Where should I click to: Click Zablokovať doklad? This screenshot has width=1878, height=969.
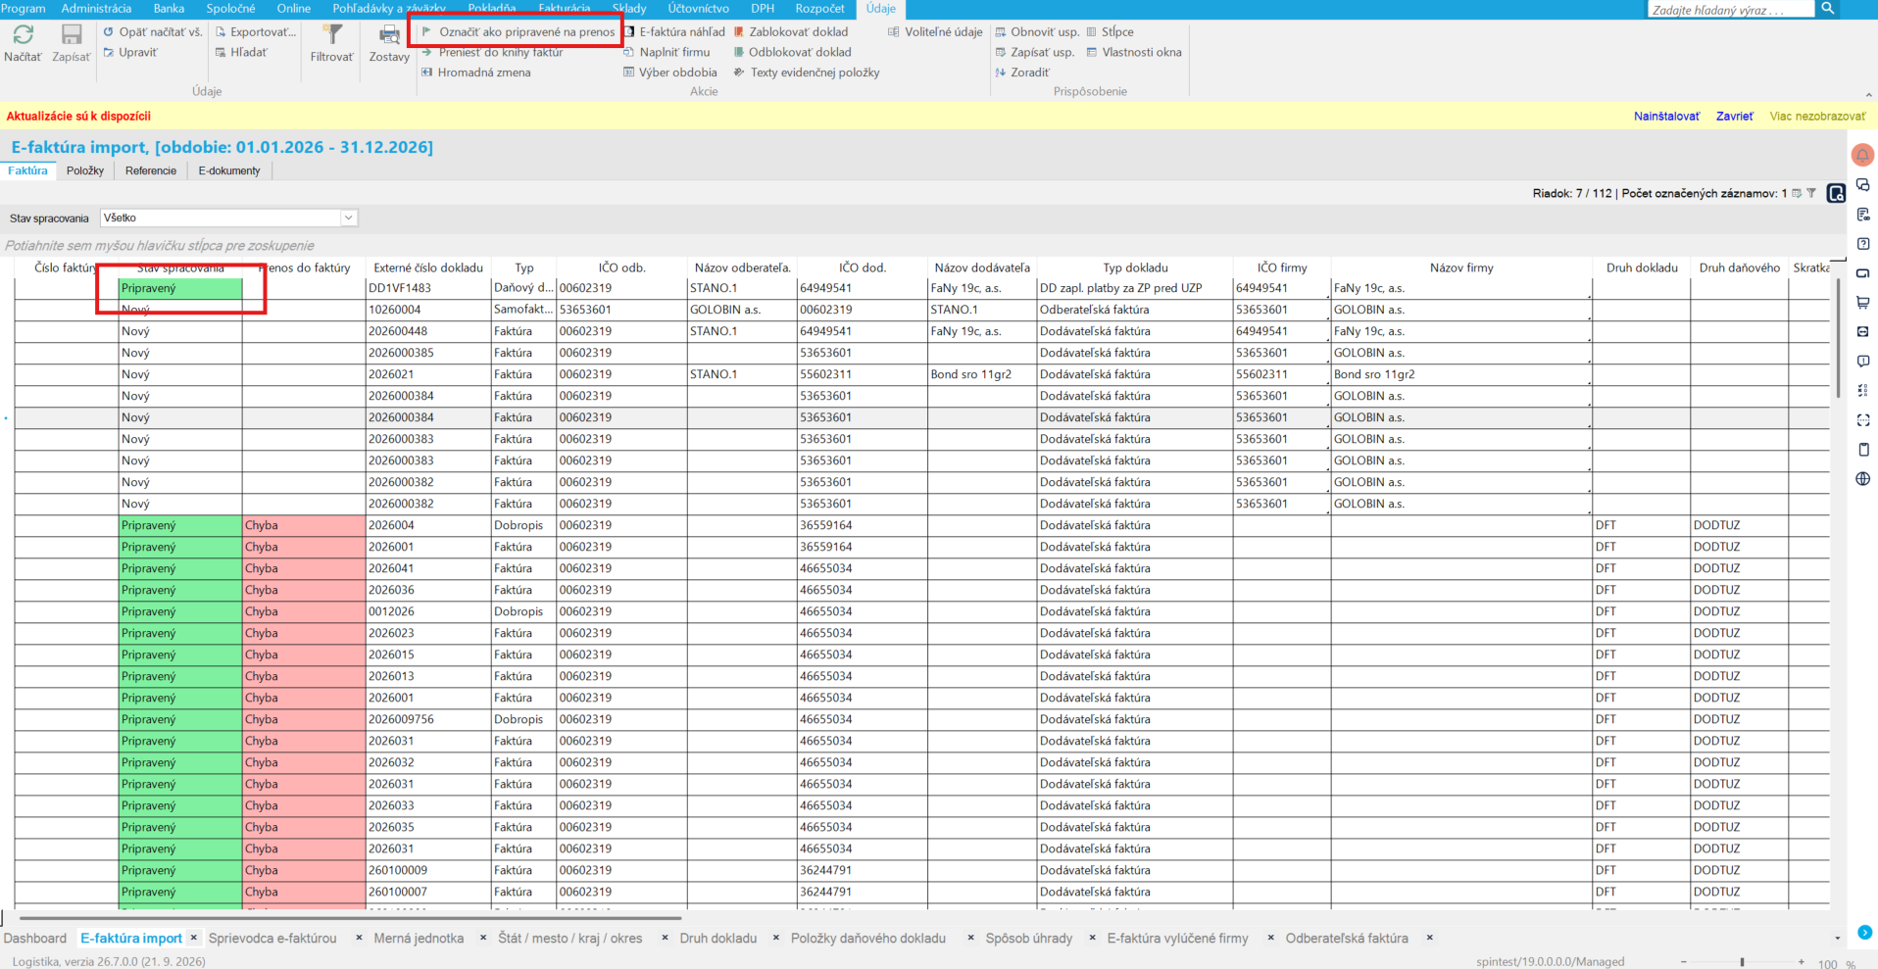791,31
